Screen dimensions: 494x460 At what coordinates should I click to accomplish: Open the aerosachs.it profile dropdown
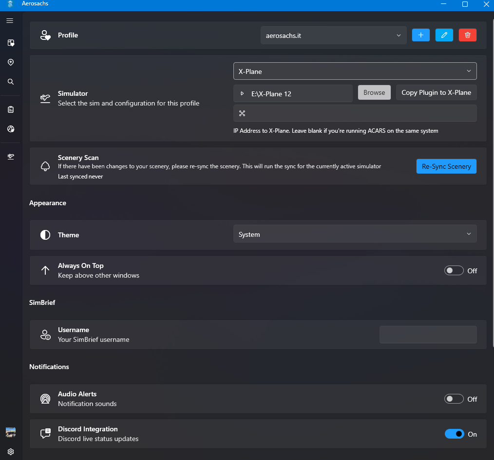[x=334, y=35]
